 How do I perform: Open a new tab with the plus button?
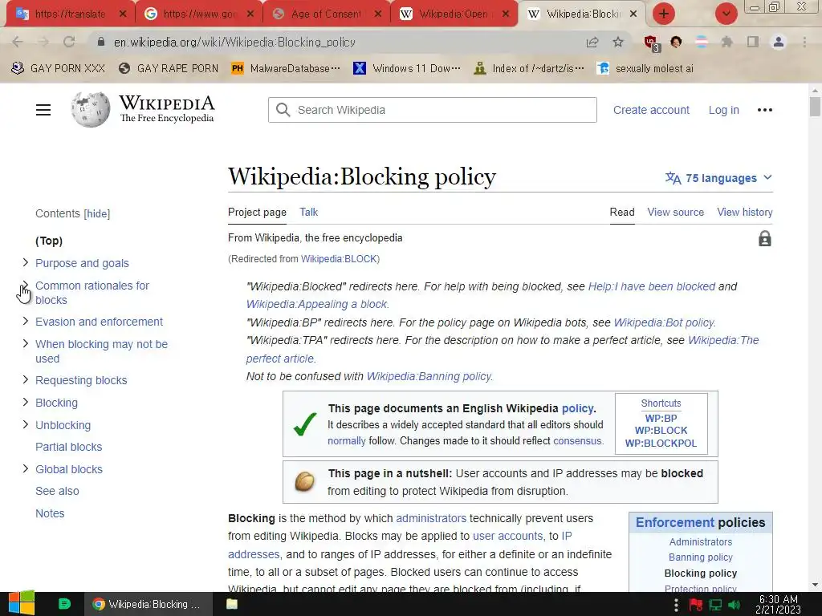[664, 14]
